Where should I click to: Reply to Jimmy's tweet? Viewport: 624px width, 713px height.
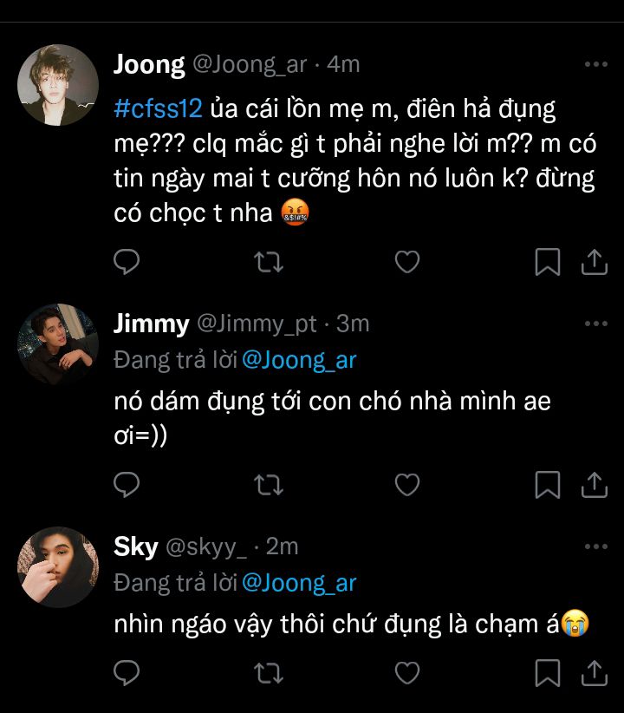click(127, 484)
